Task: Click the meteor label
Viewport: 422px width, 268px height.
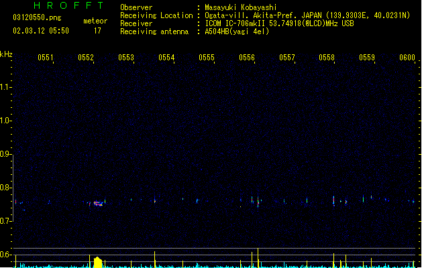Action: [x=95, y=21]
